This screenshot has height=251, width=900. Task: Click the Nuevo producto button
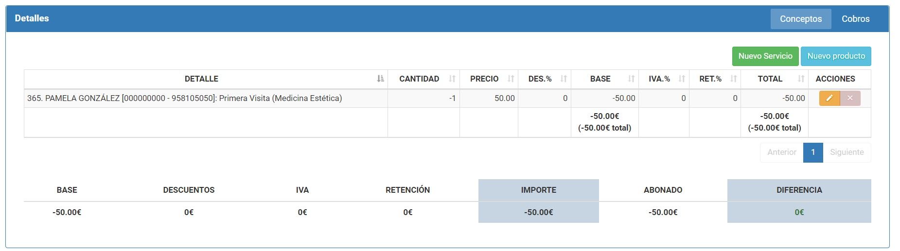click(x=836, y=56)
